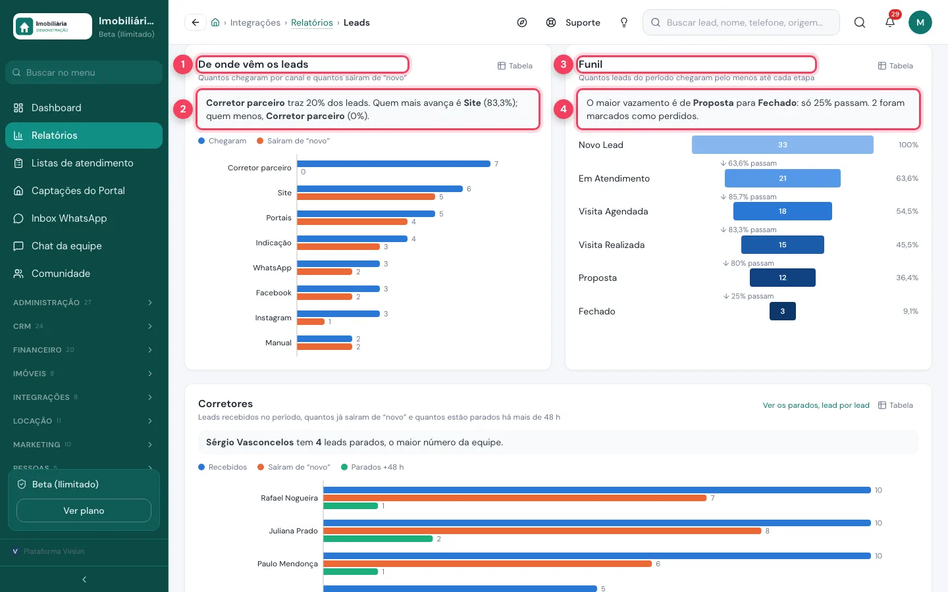Click the Imobiliária logo in sidebar
The width and height of the screenshot is (948, 592).
point(53,26)
